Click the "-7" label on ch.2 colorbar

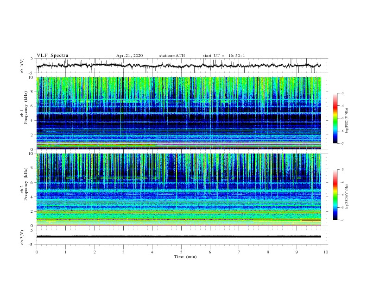(x=342, y=220)
